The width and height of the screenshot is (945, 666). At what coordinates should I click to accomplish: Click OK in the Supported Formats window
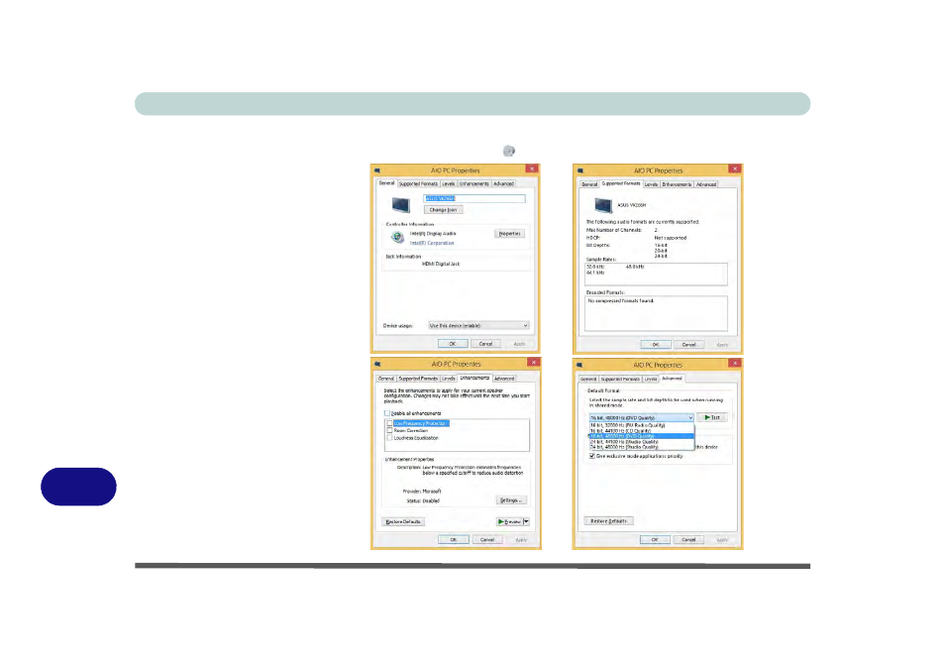point(656,344)
